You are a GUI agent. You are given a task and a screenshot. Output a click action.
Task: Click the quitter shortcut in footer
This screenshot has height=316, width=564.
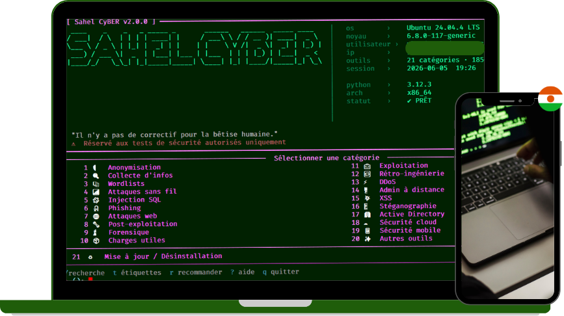point(281,272)
